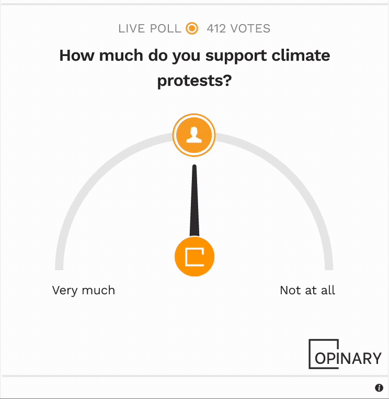Click the word "protests?" in the question

coord(194,81)
